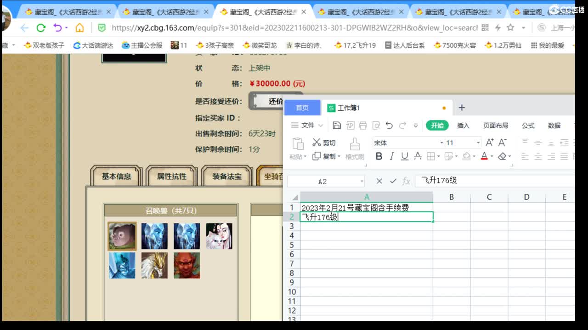This screenshot has height=330, width=588.
Task: Open the insert function fx icon
Action: pos(406,181)
